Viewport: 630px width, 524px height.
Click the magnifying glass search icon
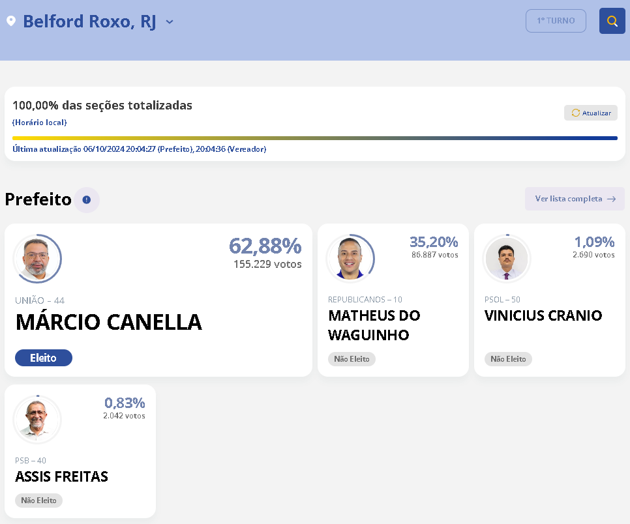pos(612,21)
